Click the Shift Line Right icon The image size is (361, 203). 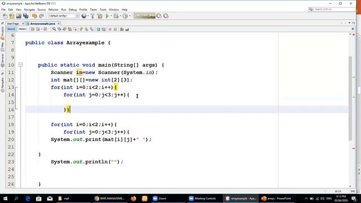(103, 29)
